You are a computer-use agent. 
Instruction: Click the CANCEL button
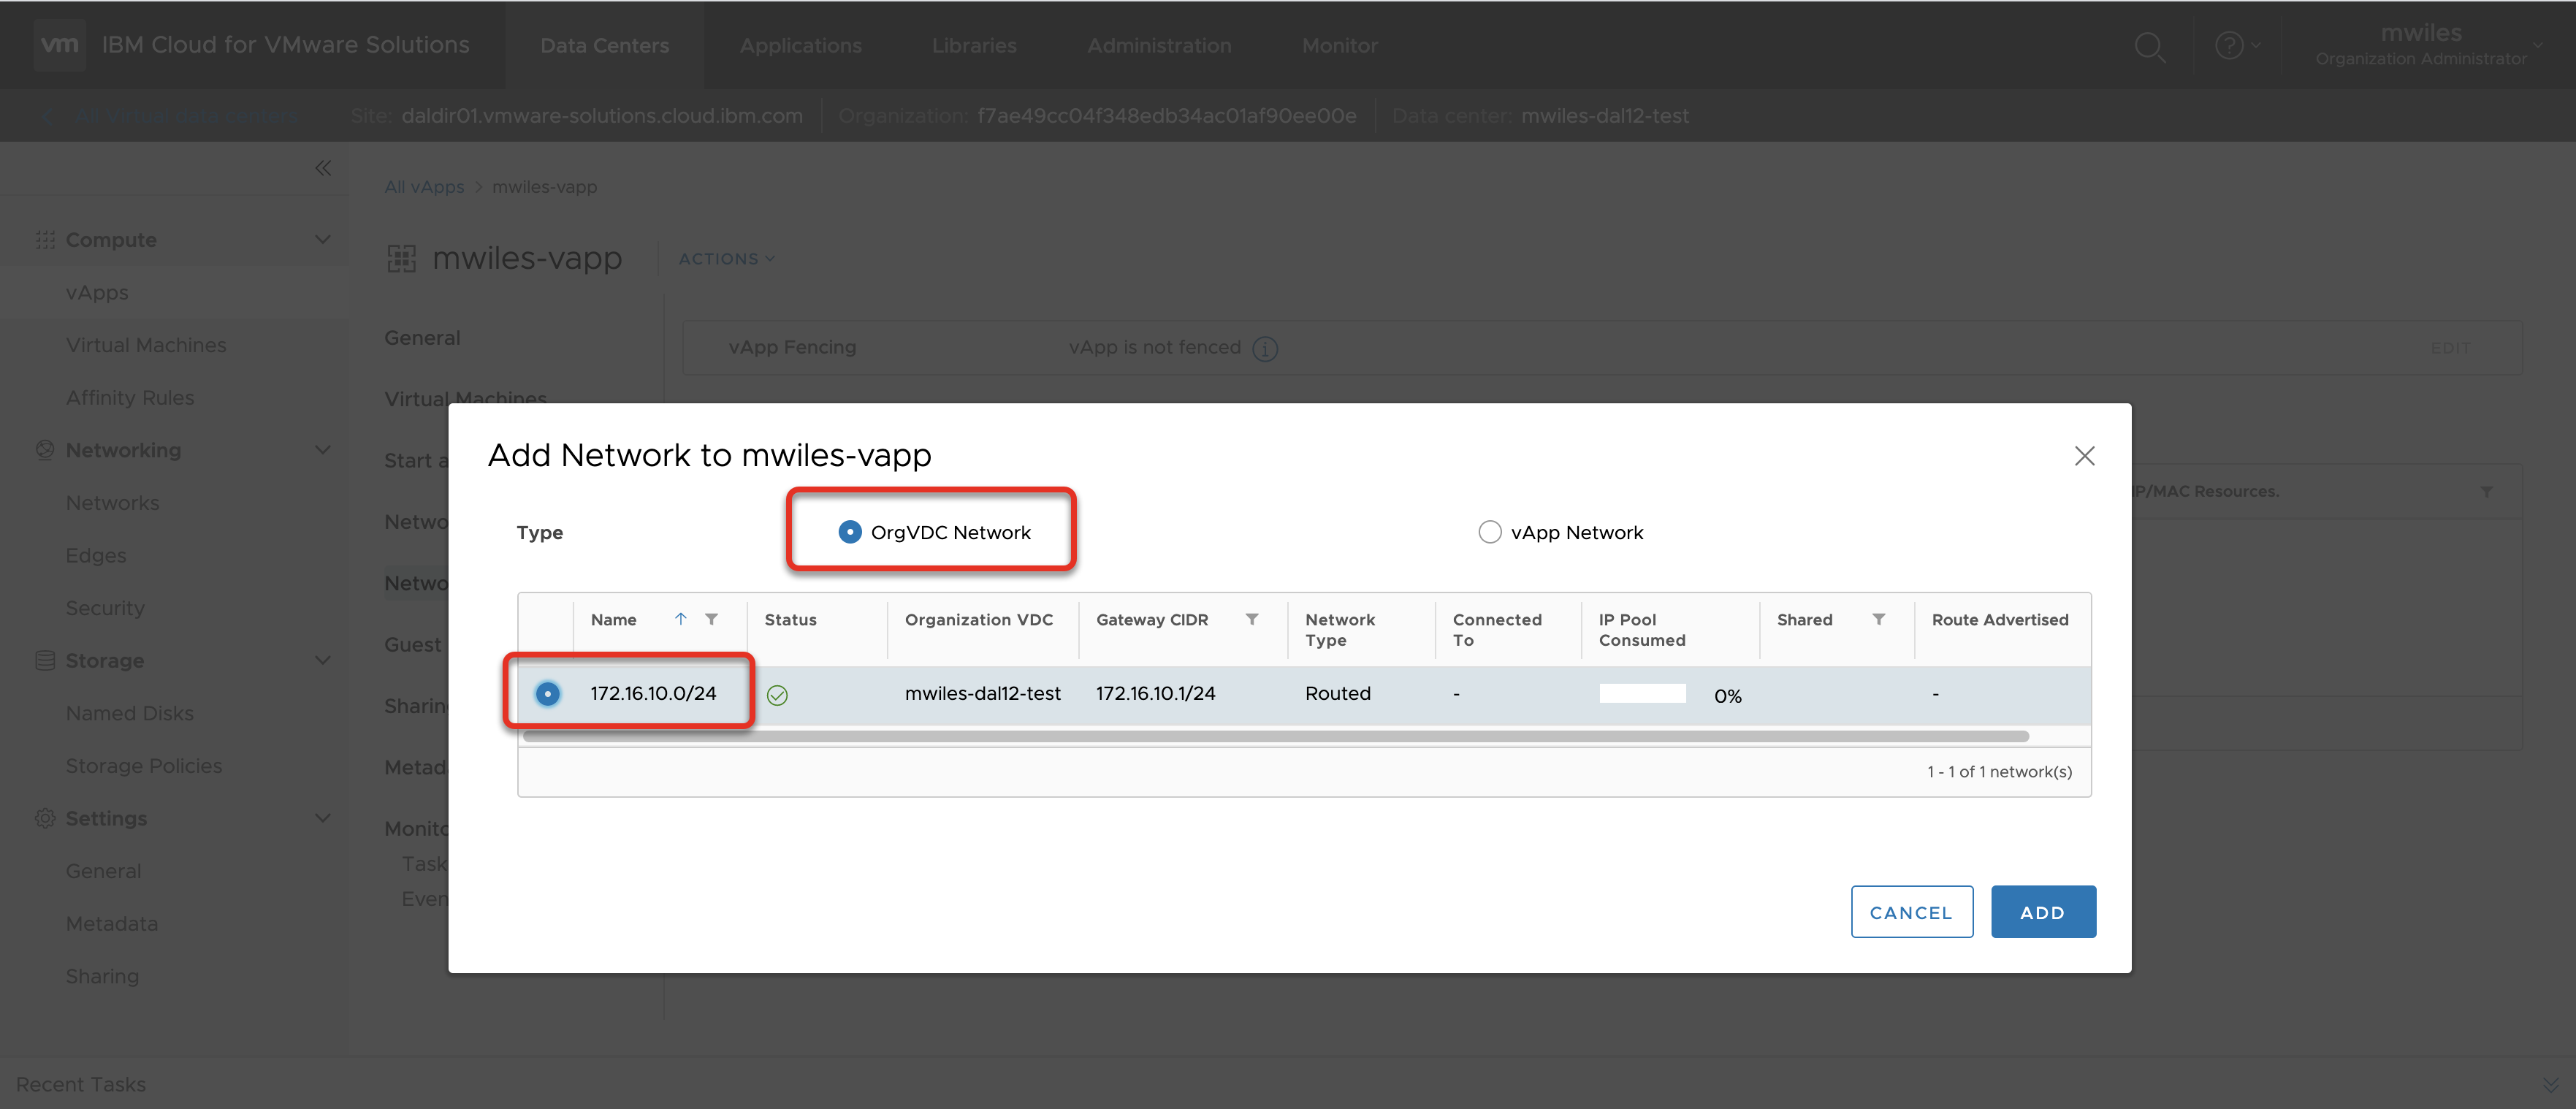coord(1910,912)
